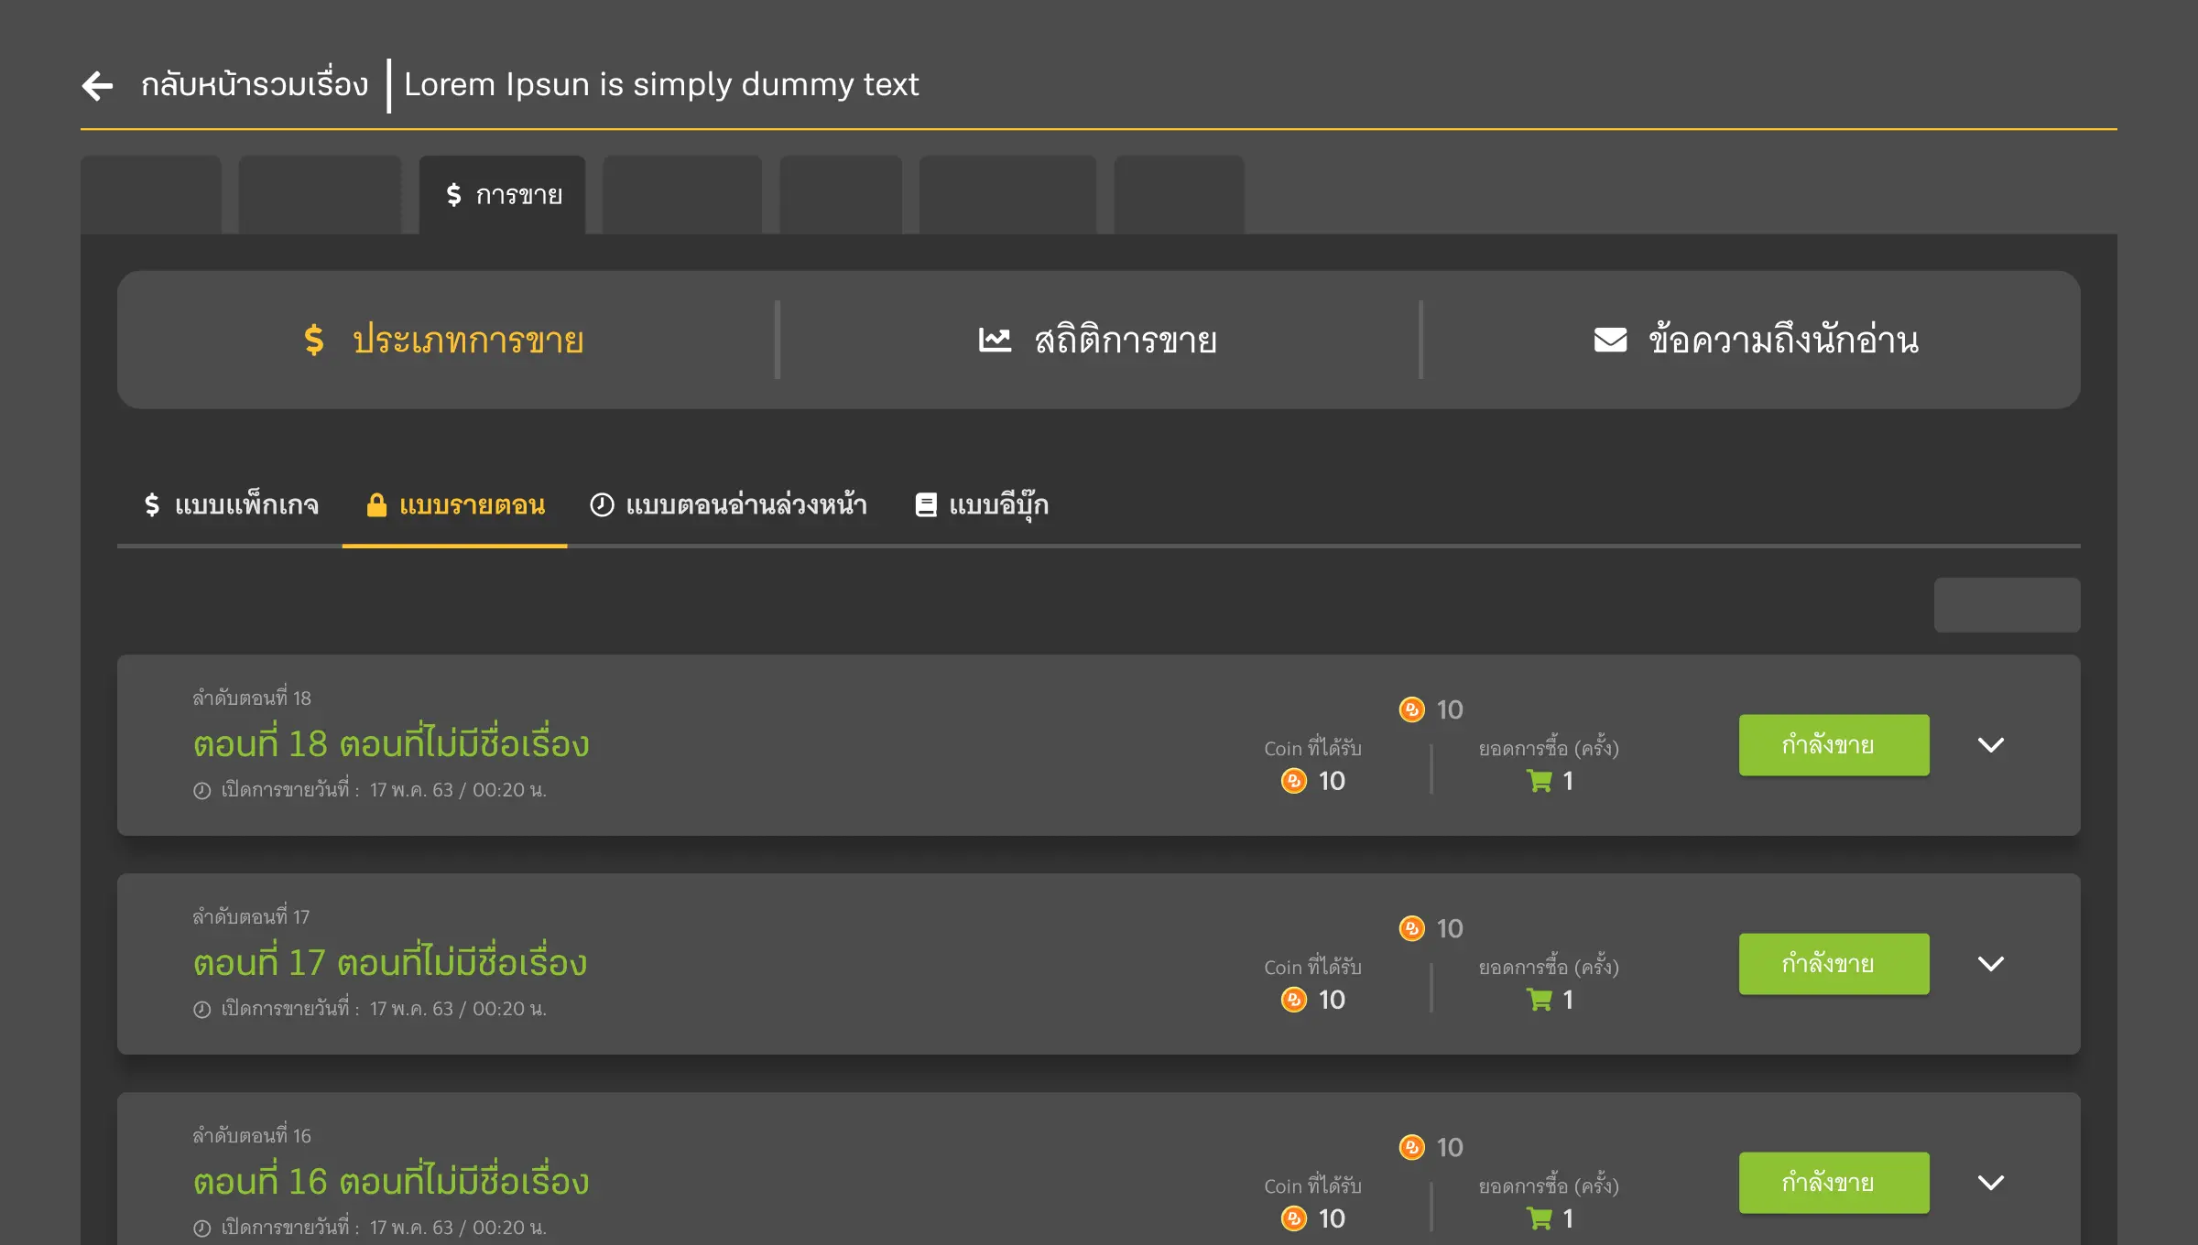This screenshot has width=2198, height=1245.
Task: Click the book icon on แบบอีบุ๊ก
Action: (926, 505)
